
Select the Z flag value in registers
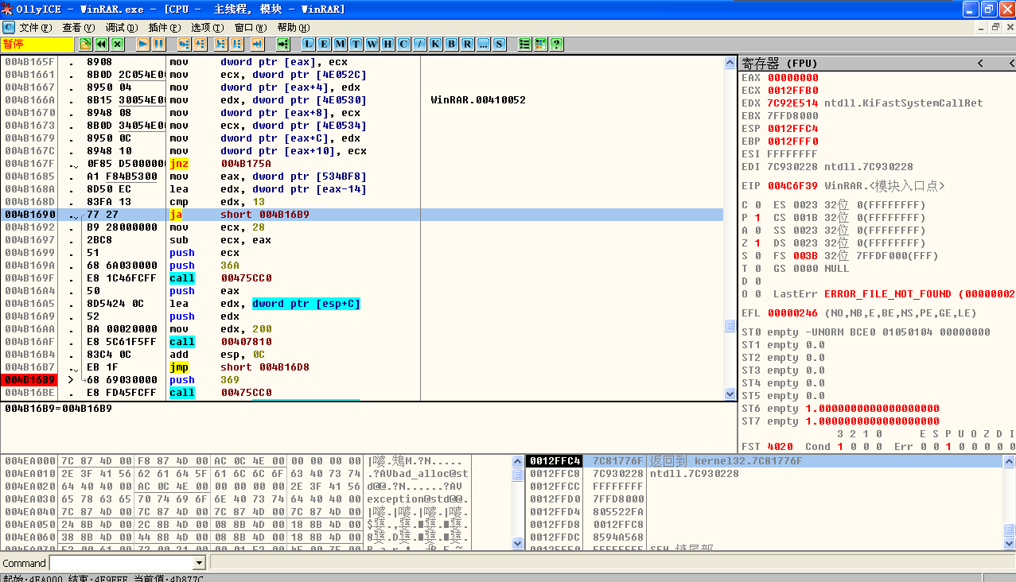point(757,243)
